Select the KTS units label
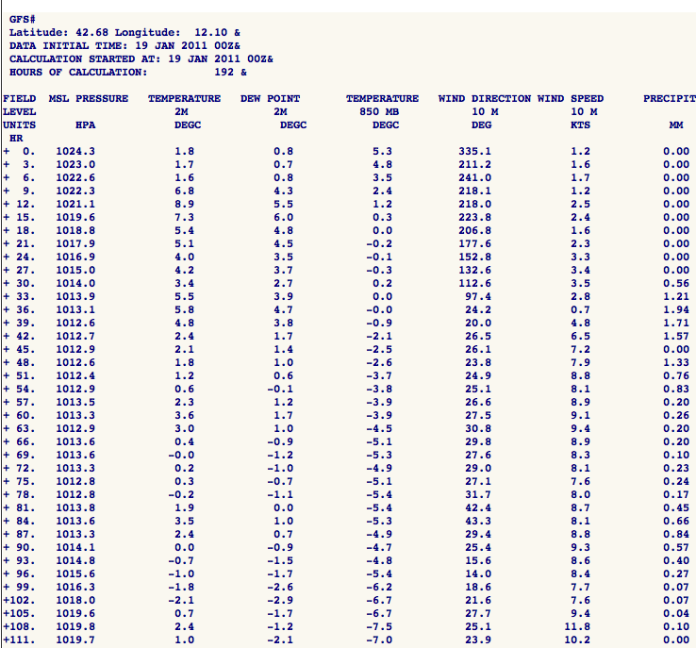Viewport: 696px width, 648px height. (x=583, y=125)
